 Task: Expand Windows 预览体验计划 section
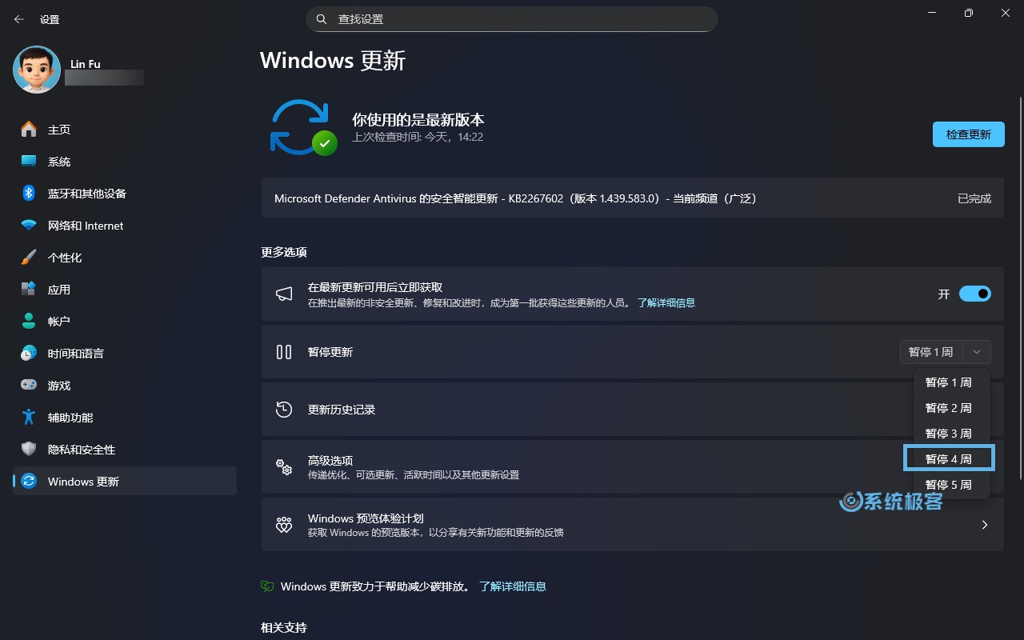(985, 525)
